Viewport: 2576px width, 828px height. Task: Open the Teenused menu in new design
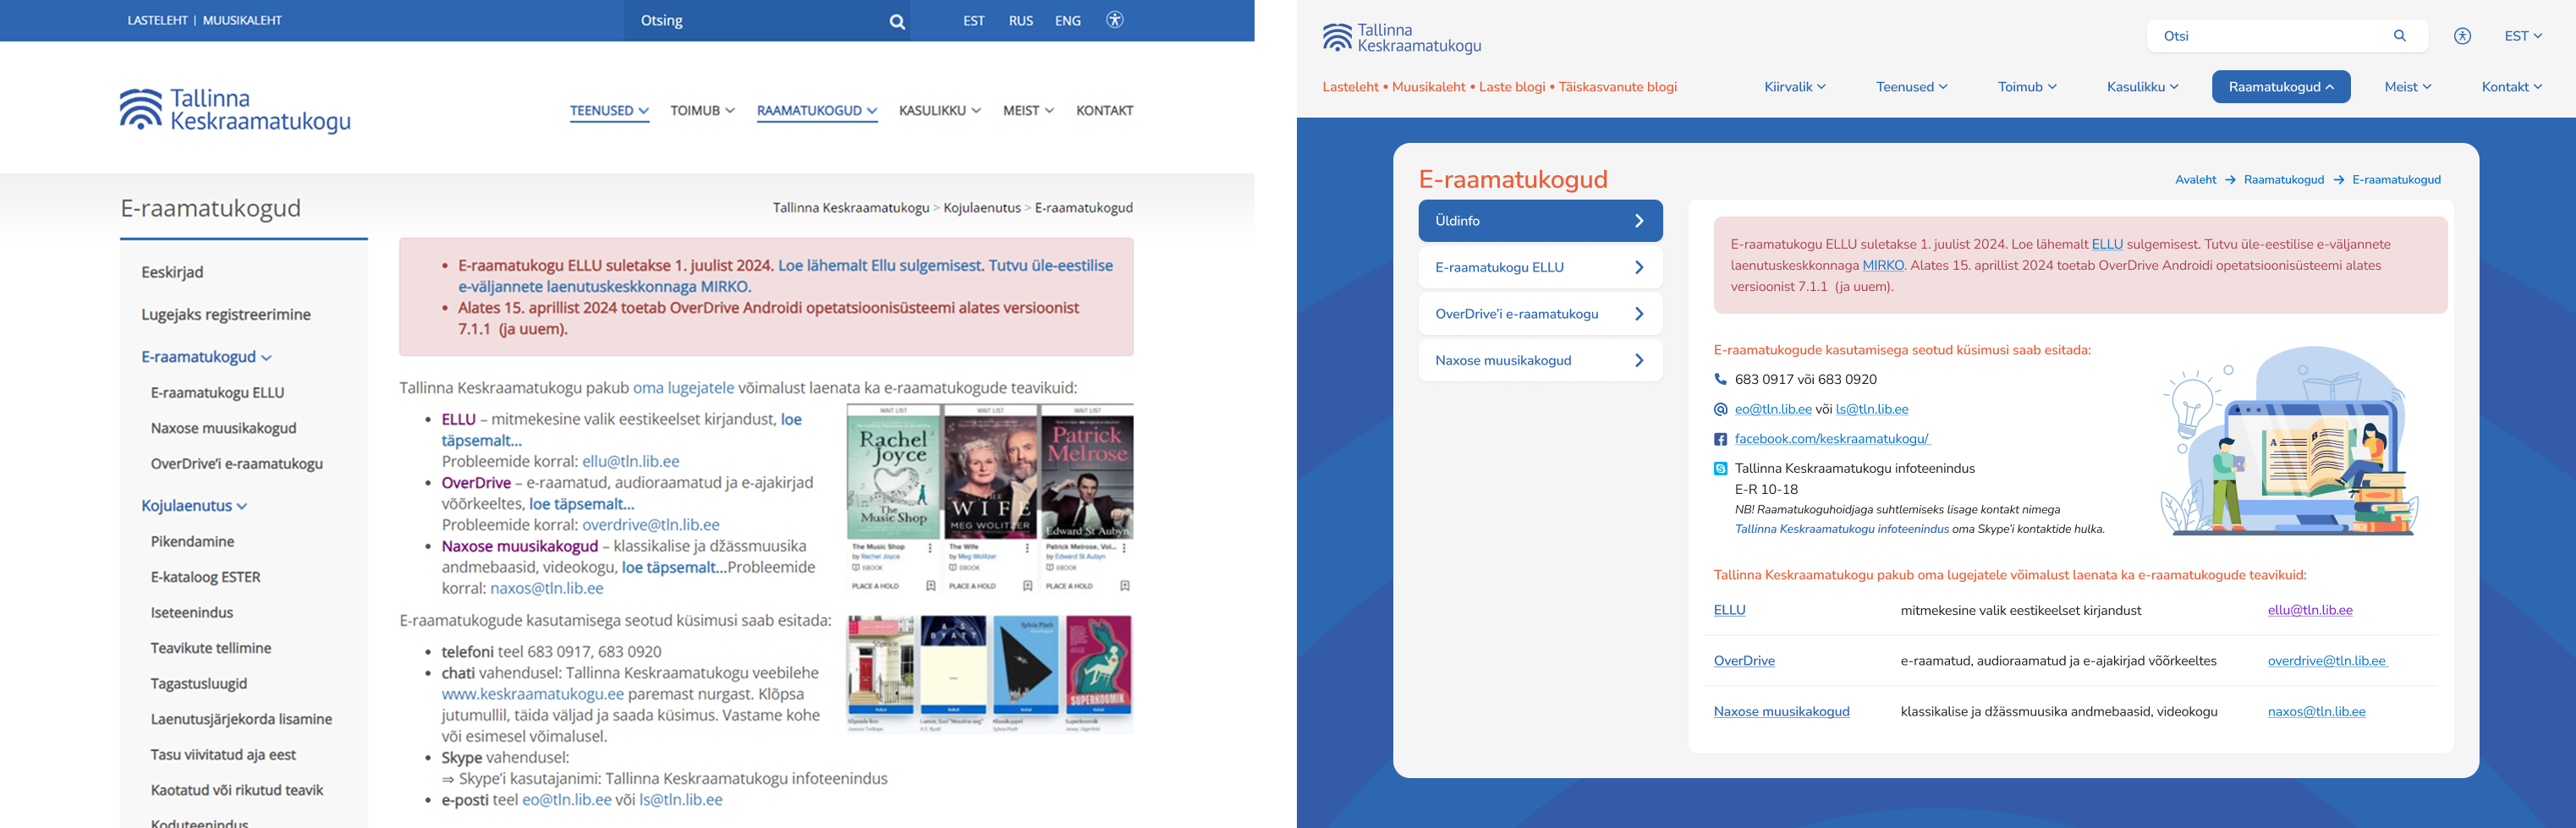[x=1911, y=87]
